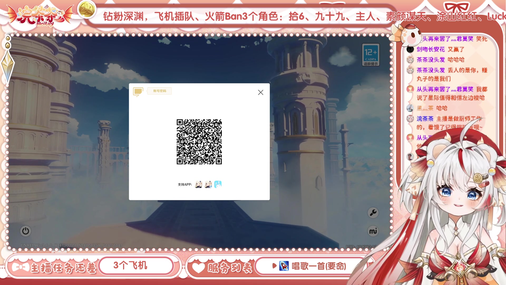Switch to 账号密码 login mode

159,91
